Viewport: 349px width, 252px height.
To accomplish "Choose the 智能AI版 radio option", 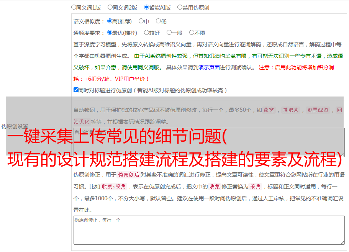I will pos(146,7).
